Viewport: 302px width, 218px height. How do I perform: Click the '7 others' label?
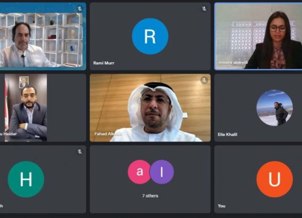point(150,196)
